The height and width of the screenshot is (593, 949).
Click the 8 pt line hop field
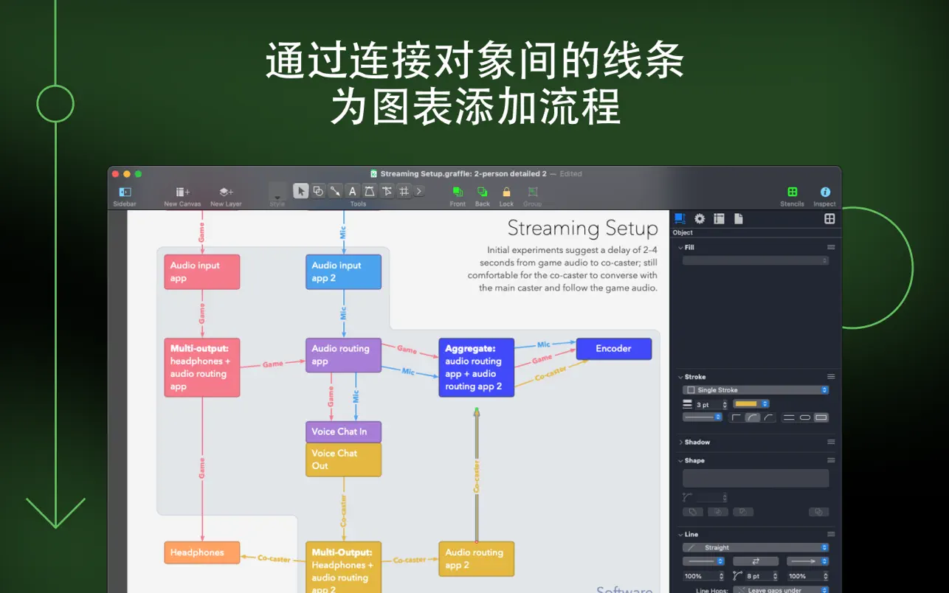pos(759,576)
